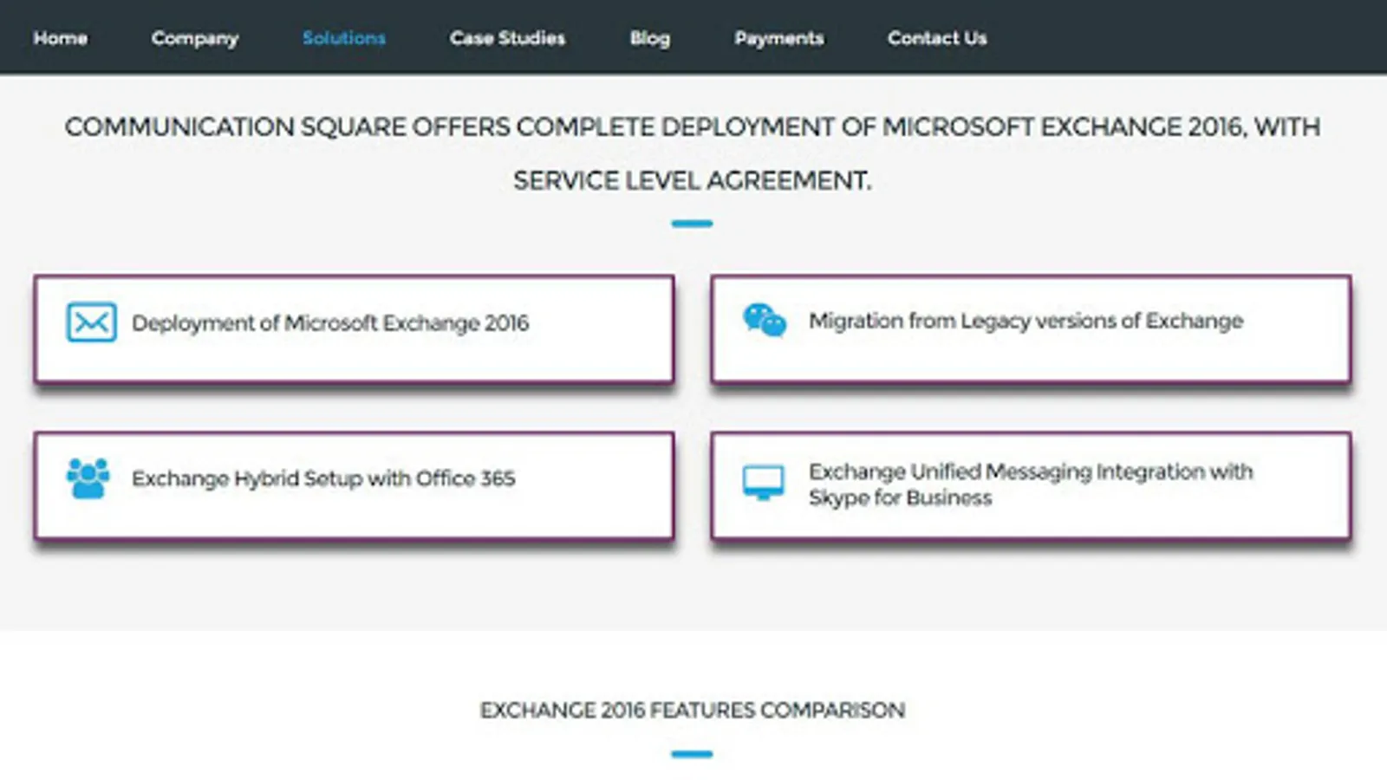
Task: Open the Company menu
Action: click(195, 38)
